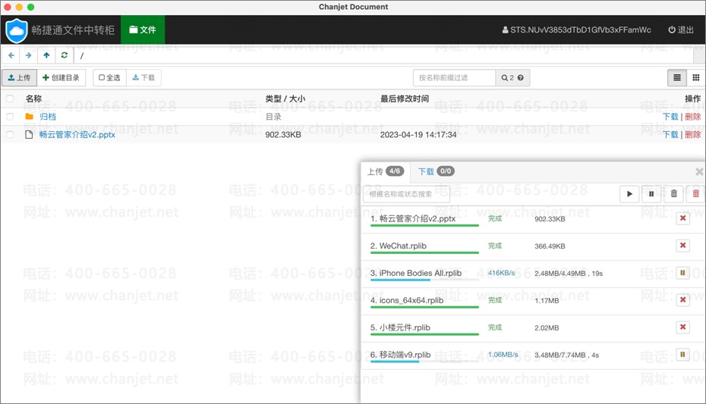Click the red trash delete-all button
The width and height of the screenshot is (706, 404).
695,194
